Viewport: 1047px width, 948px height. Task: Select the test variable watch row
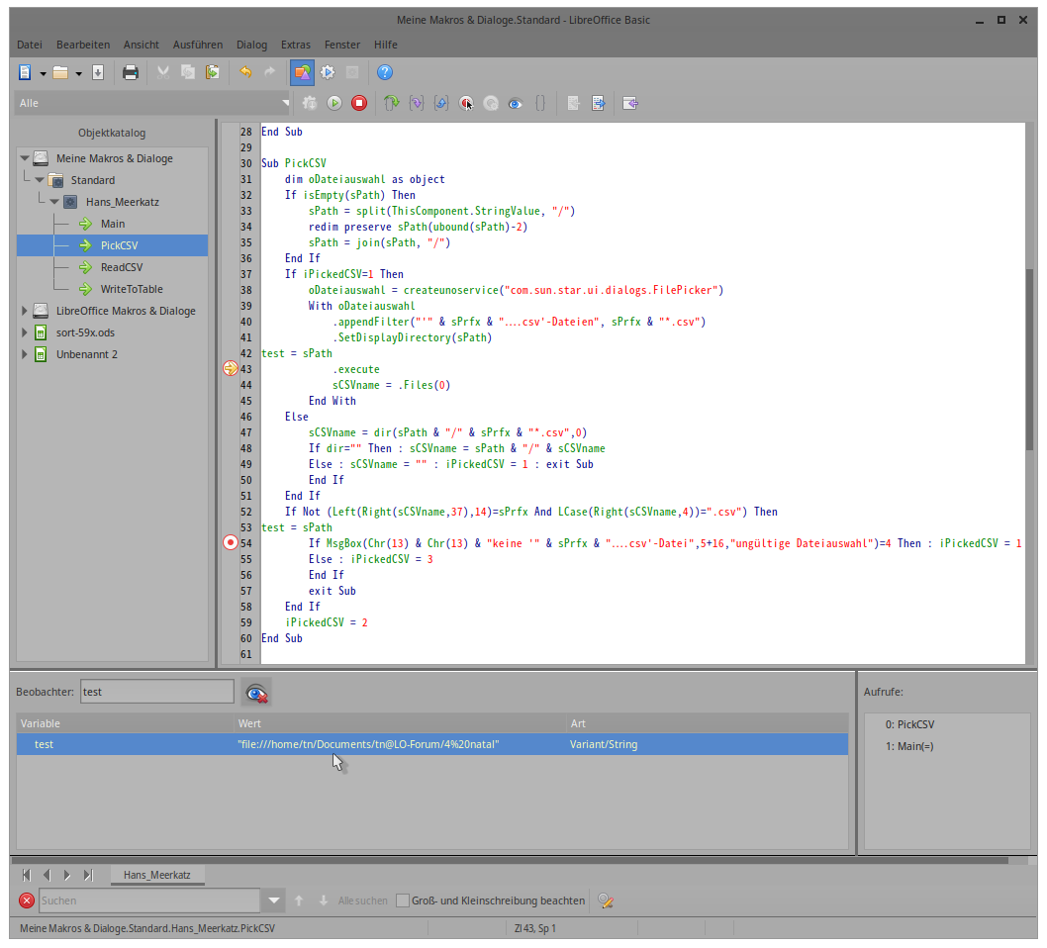432,744
